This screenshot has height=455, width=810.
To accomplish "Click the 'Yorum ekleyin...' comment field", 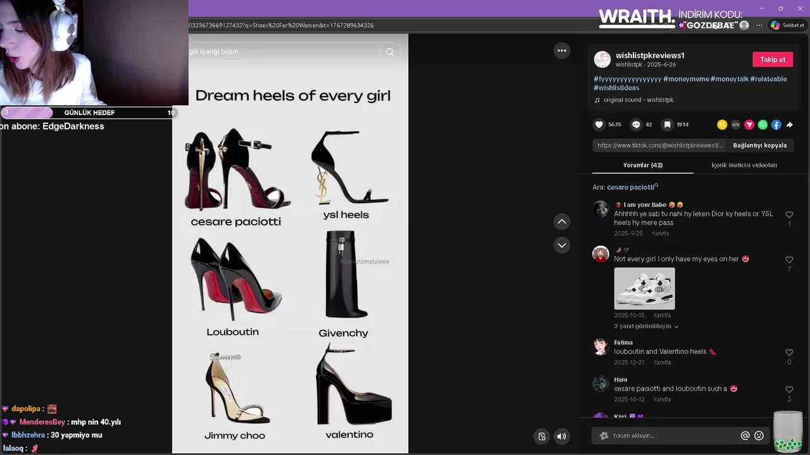I will tap(674, 435).
